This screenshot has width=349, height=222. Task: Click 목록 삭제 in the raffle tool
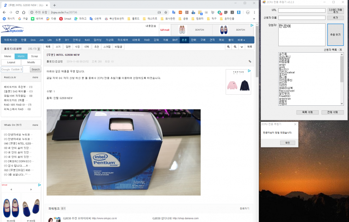(307, 112)
